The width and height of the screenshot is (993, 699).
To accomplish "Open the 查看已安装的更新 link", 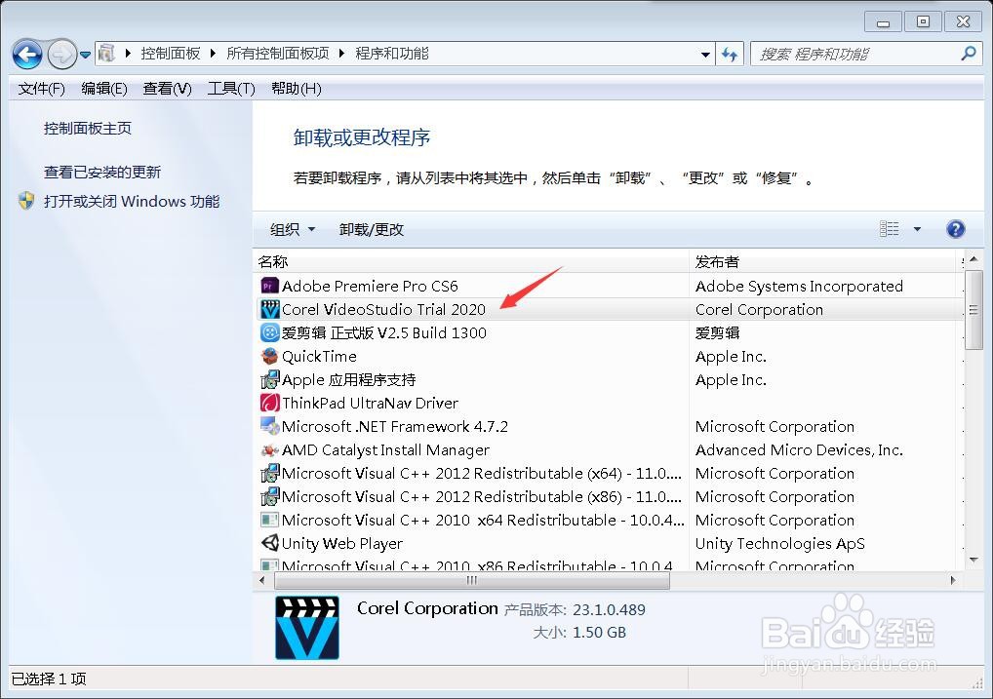I will click(x=102, y=173).
